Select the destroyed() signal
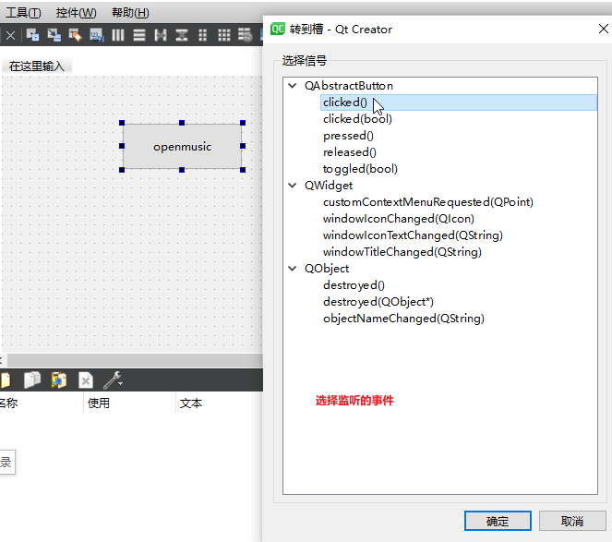This screenshot has width=612, height=542. 354,285
